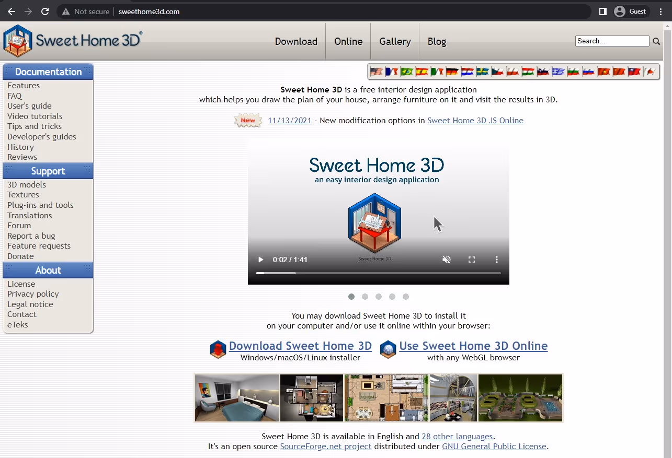Screen dimensions: 672x458
Task: Click the German flag to switch language
Action: point(451,71)
